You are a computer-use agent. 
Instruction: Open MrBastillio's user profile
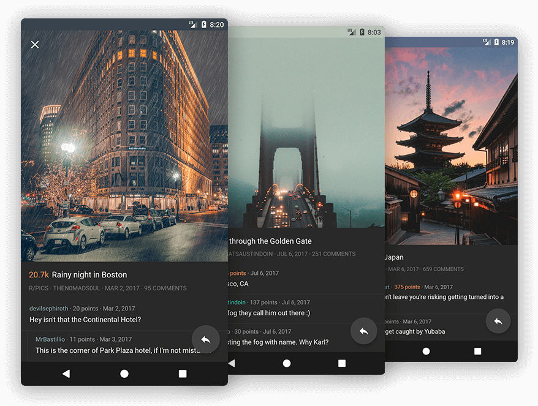(50, 339)
